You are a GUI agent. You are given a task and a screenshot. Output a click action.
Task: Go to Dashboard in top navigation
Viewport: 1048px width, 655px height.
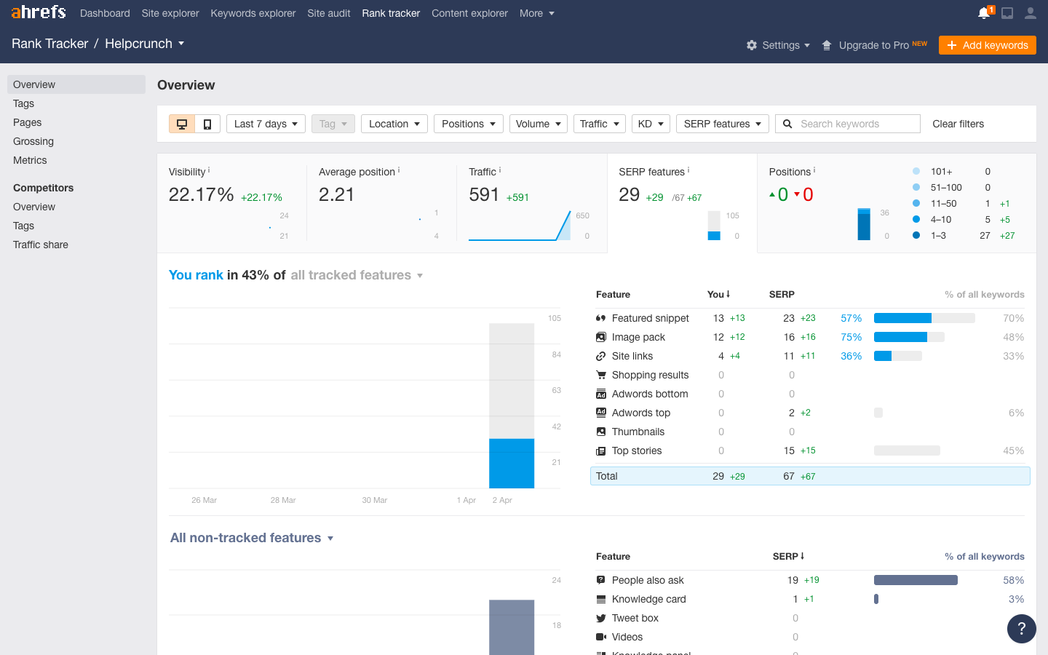[x=105, y=13]
